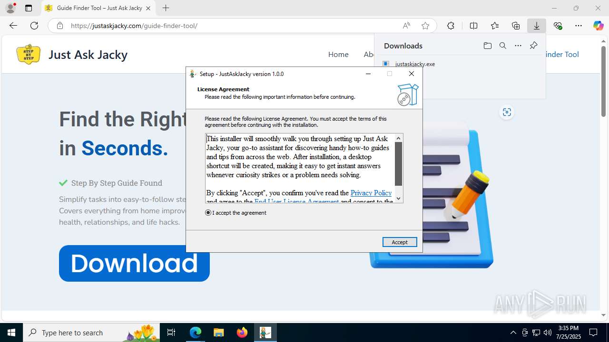Click the browser page vertical scrollbar thumb
609x342 pixels.
(603, 81)
